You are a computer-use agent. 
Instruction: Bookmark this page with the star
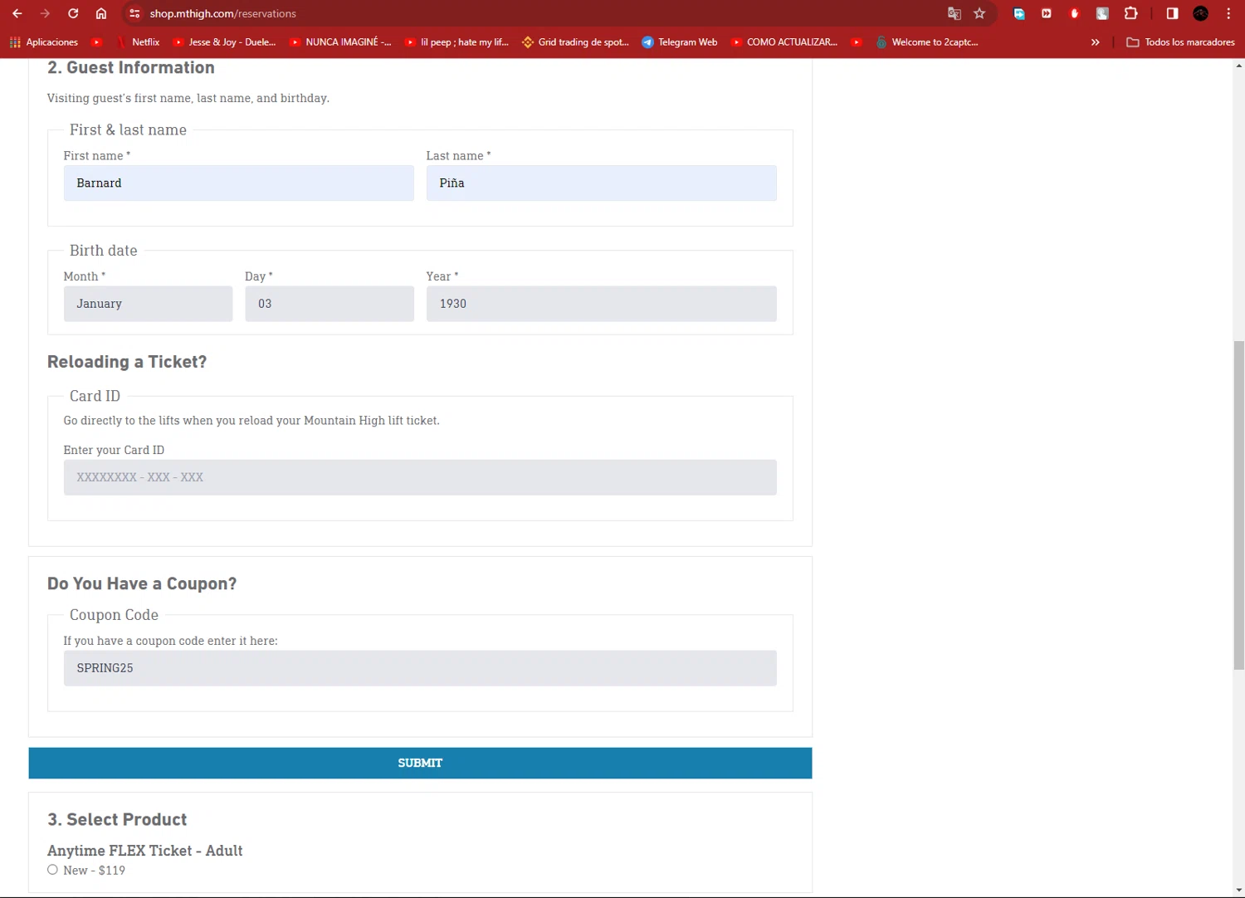[979, 13]
